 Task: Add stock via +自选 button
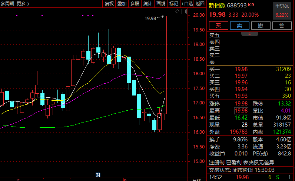point(187,4)
